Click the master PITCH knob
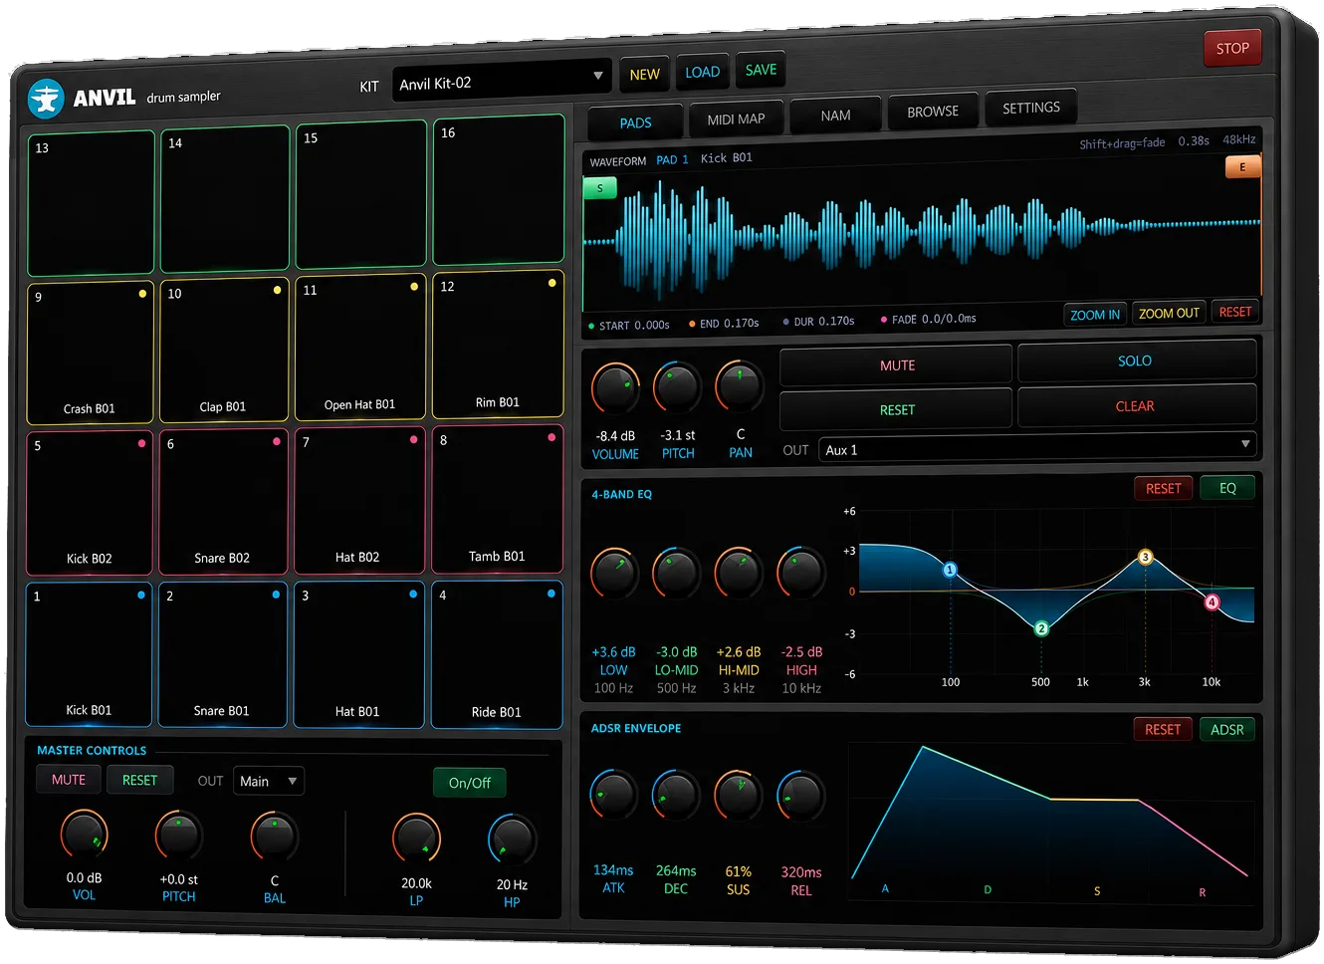Viewport: 1324px width, 964px height. [x=179, y=836]
